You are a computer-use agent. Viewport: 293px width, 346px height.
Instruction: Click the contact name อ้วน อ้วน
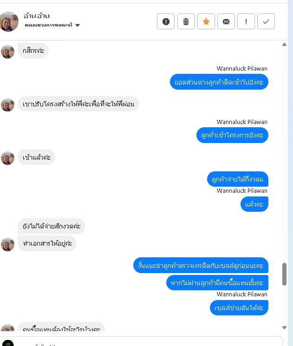pos(37,16)
